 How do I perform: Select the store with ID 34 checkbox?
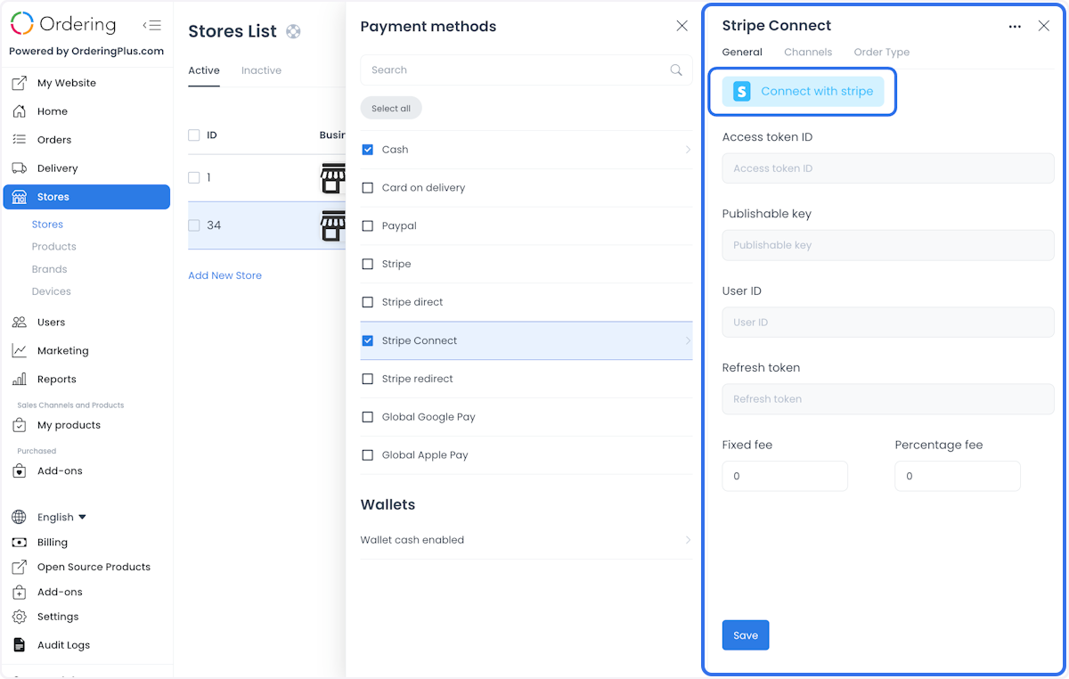[x=194, y=225]
